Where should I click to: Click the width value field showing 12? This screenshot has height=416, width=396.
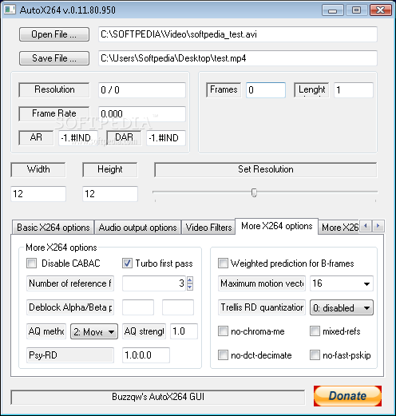38,194
